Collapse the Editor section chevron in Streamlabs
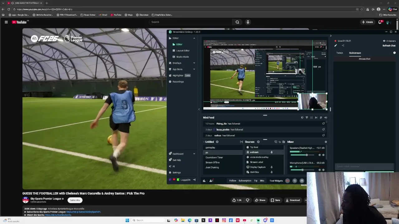This screenshot has height=224, width=399. tap(194, 38)
